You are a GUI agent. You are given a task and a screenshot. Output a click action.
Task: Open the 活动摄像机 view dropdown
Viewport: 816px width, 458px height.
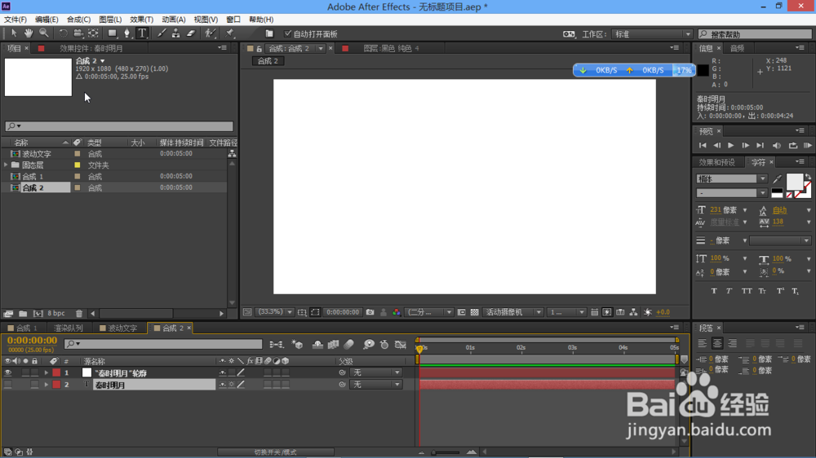coord(513,312)
